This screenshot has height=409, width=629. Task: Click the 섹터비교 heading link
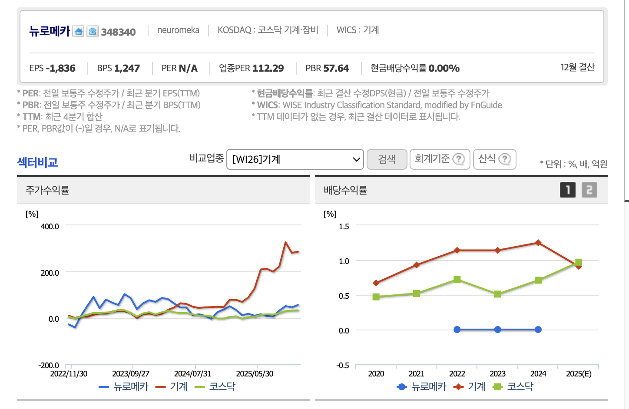(36, 162)
